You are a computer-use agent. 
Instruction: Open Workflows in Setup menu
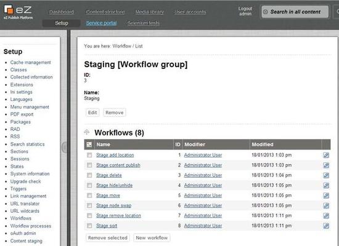pyautogui.click(x=21, y=218)
